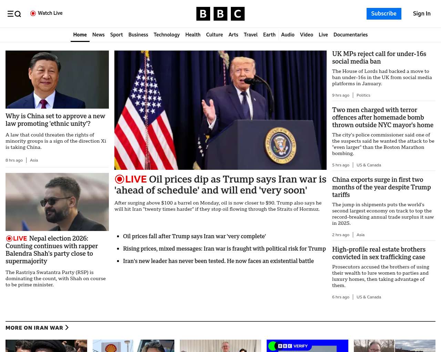
Task: Switch to the Technology tab
Action: (x=166, y=35)
